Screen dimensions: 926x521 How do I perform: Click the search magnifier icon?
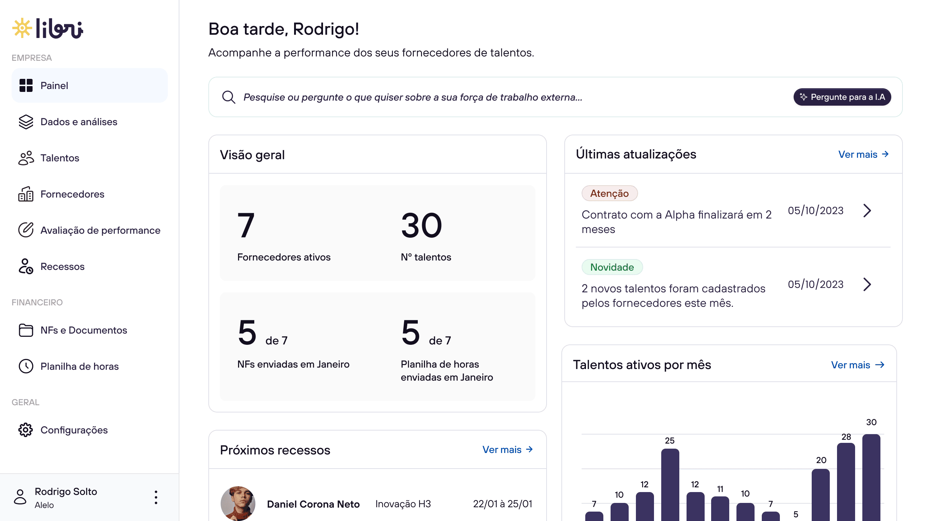pos(229,97)
